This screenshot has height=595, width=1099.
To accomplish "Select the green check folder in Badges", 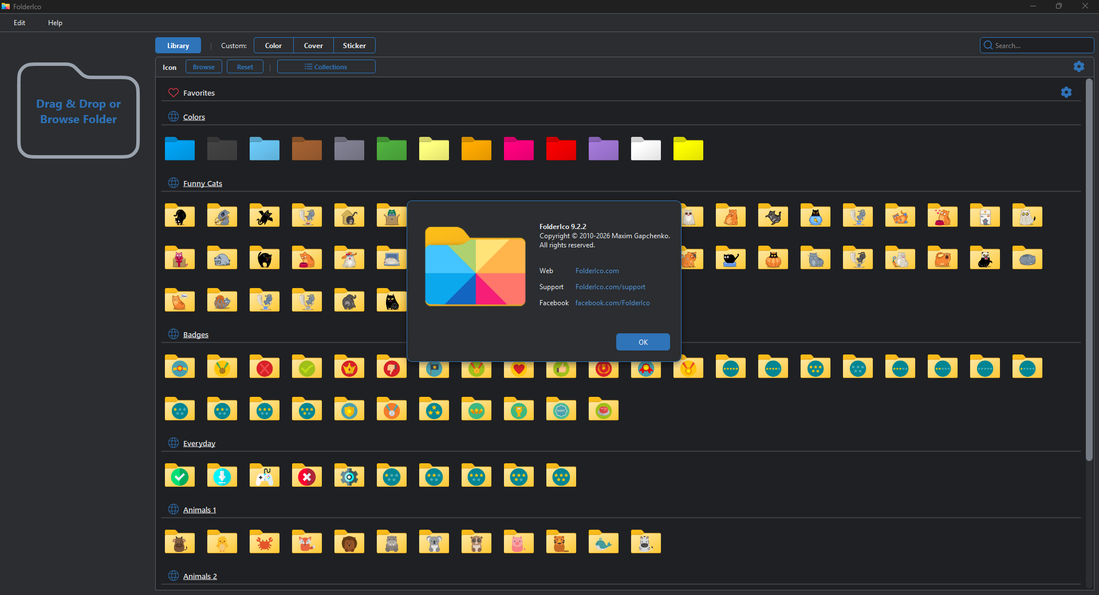I will click(x=307, y=367).
